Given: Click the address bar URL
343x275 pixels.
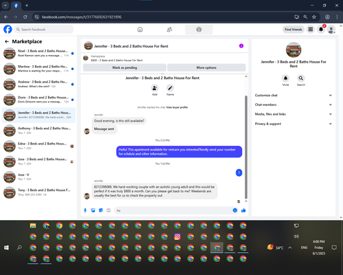Looking at the screenshot, I should pyautogui.click(x=82, y=17).
